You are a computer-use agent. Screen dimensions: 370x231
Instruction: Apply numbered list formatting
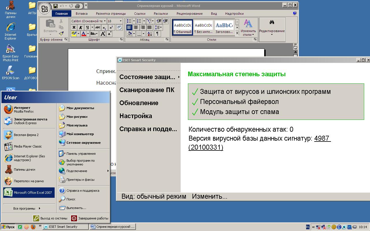[x=139, y=21]
